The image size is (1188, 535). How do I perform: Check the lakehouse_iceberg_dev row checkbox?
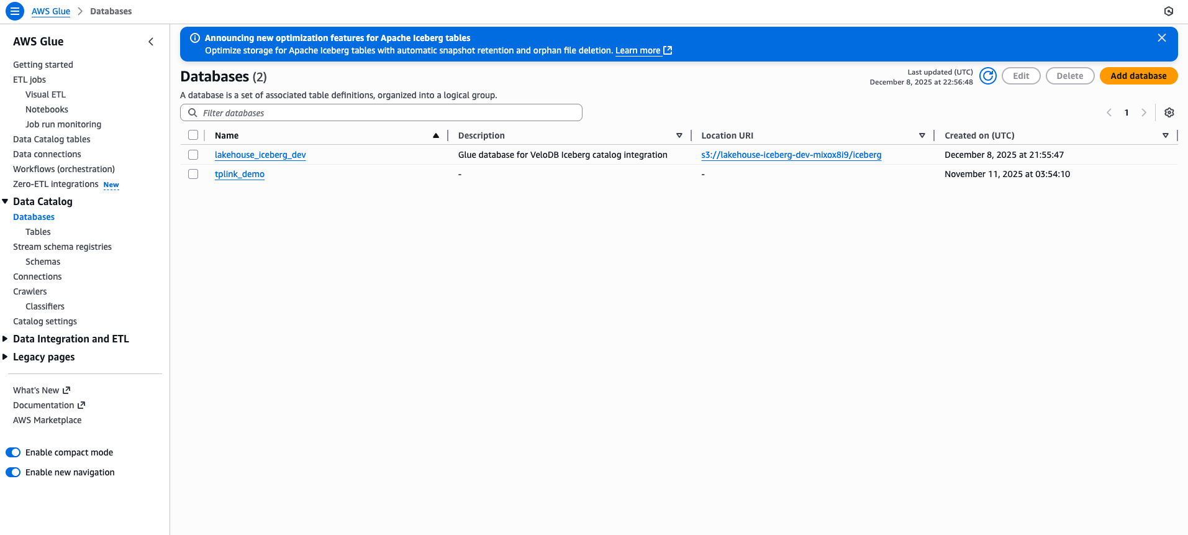(193, 155)
